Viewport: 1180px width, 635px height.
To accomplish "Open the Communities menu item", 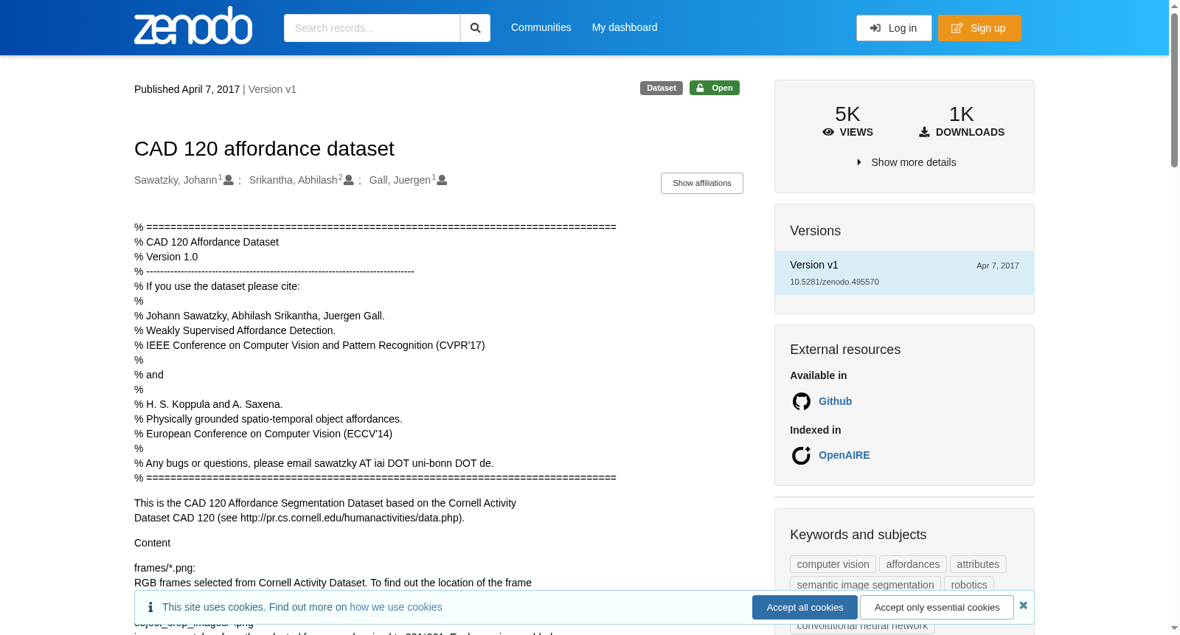I will (541, 27).
